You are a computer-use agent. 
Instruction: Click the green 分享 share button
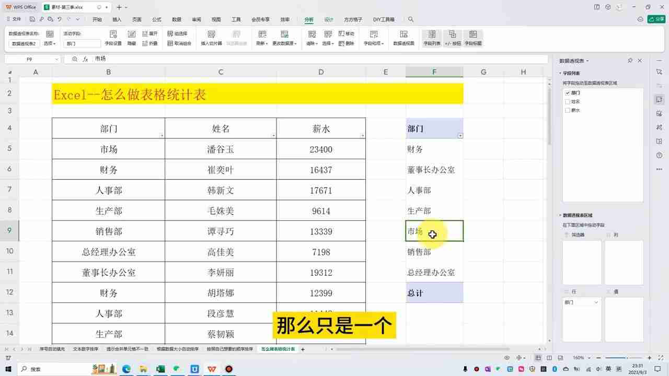(x=656, y=19)
